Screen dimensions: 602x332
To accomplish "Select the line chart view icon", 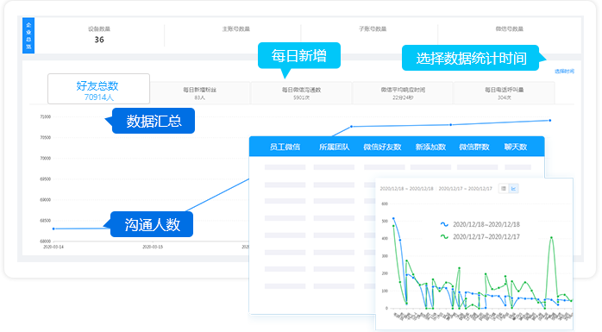I will click(x=514, y=189).
